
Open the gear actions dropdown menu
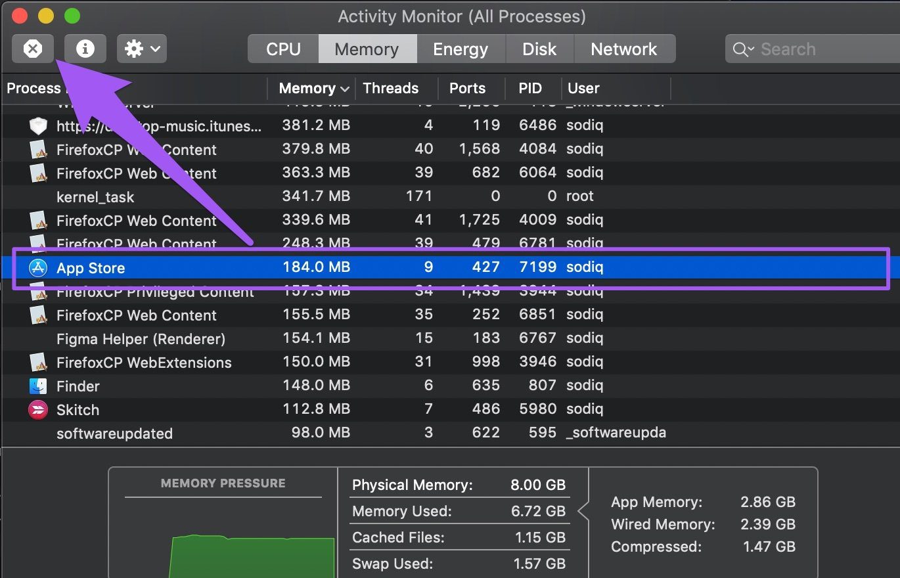pos(142,49)
